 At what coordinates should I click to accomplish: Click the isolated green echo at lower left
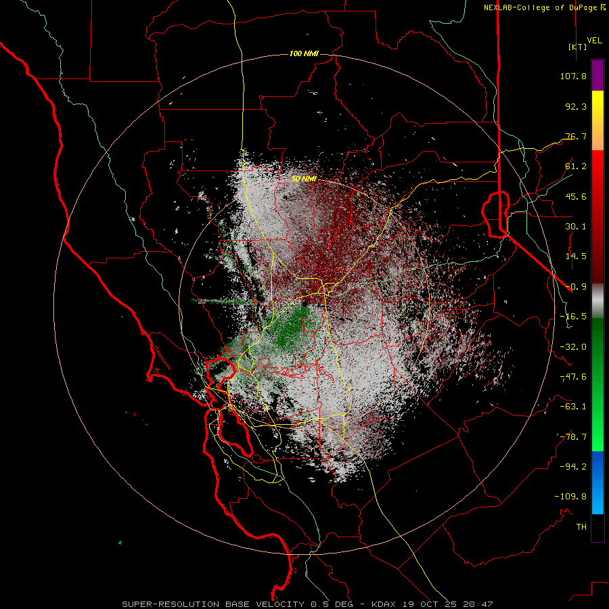[120, 543]
